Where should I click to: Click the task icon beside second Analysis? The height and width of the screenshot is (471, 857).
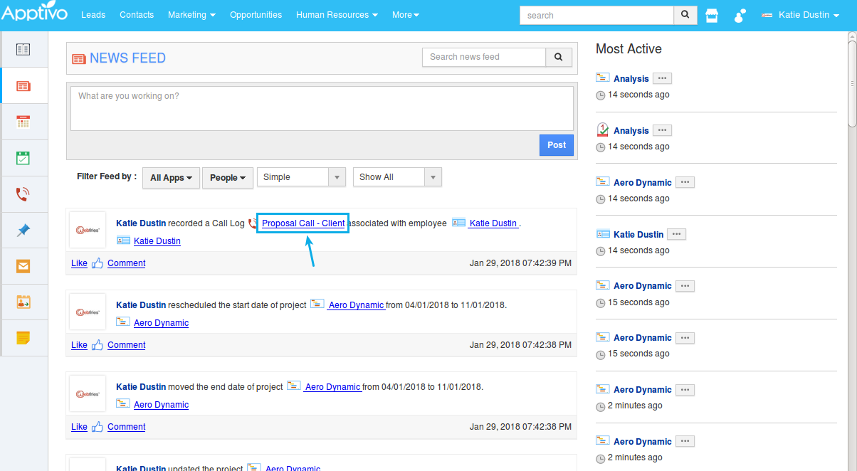click(x=603, y=129)
